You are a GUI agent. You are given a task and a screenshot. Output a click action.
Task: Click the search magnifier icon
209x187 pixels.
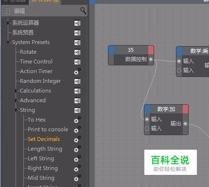tap(83, 11)
